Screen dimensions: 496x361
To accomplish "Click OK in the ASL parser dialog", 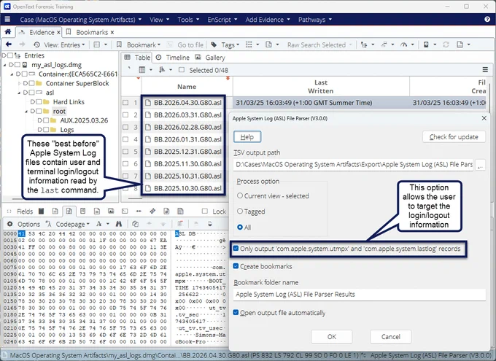I will pyautogui.click(x=331, y=337).
